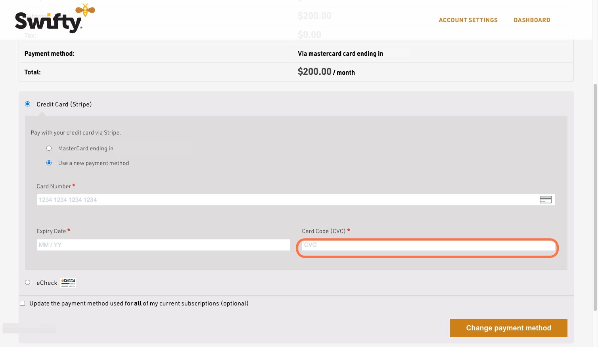Click the page vertical scrollbar
The height and width of the screenshot is (347, 598).
click(x=595, y=198)
